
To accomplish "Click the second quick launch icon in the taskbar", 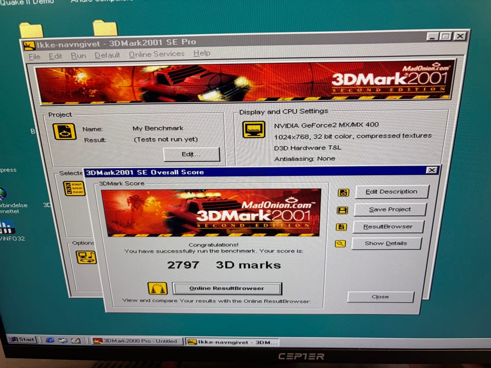I will point(62,340).
